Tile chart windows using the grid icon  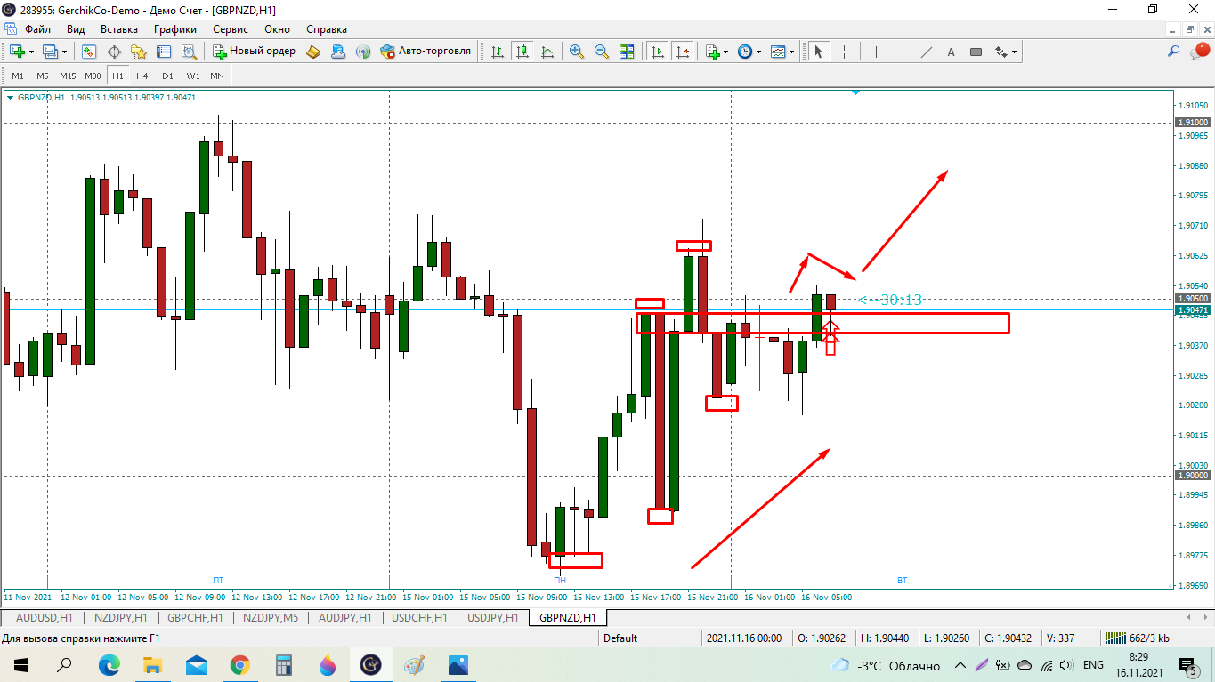(x=627, y=52)
